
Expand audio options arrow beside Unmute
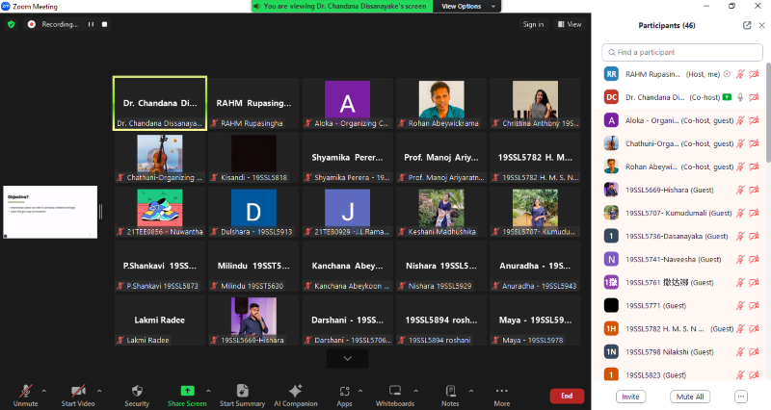[43, 390]
